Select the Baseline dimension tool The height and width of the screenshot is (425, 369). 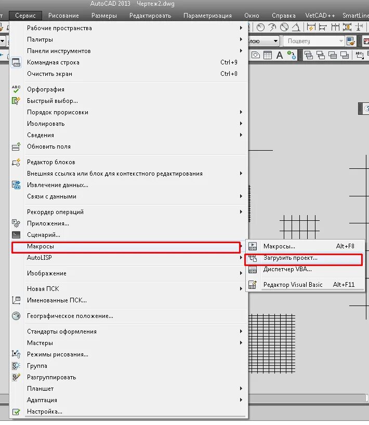coord(323,28)
